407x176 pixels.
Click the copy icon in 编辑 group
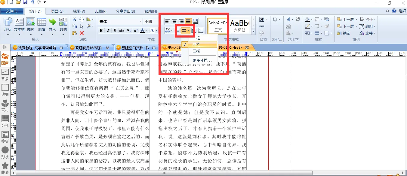75,26
